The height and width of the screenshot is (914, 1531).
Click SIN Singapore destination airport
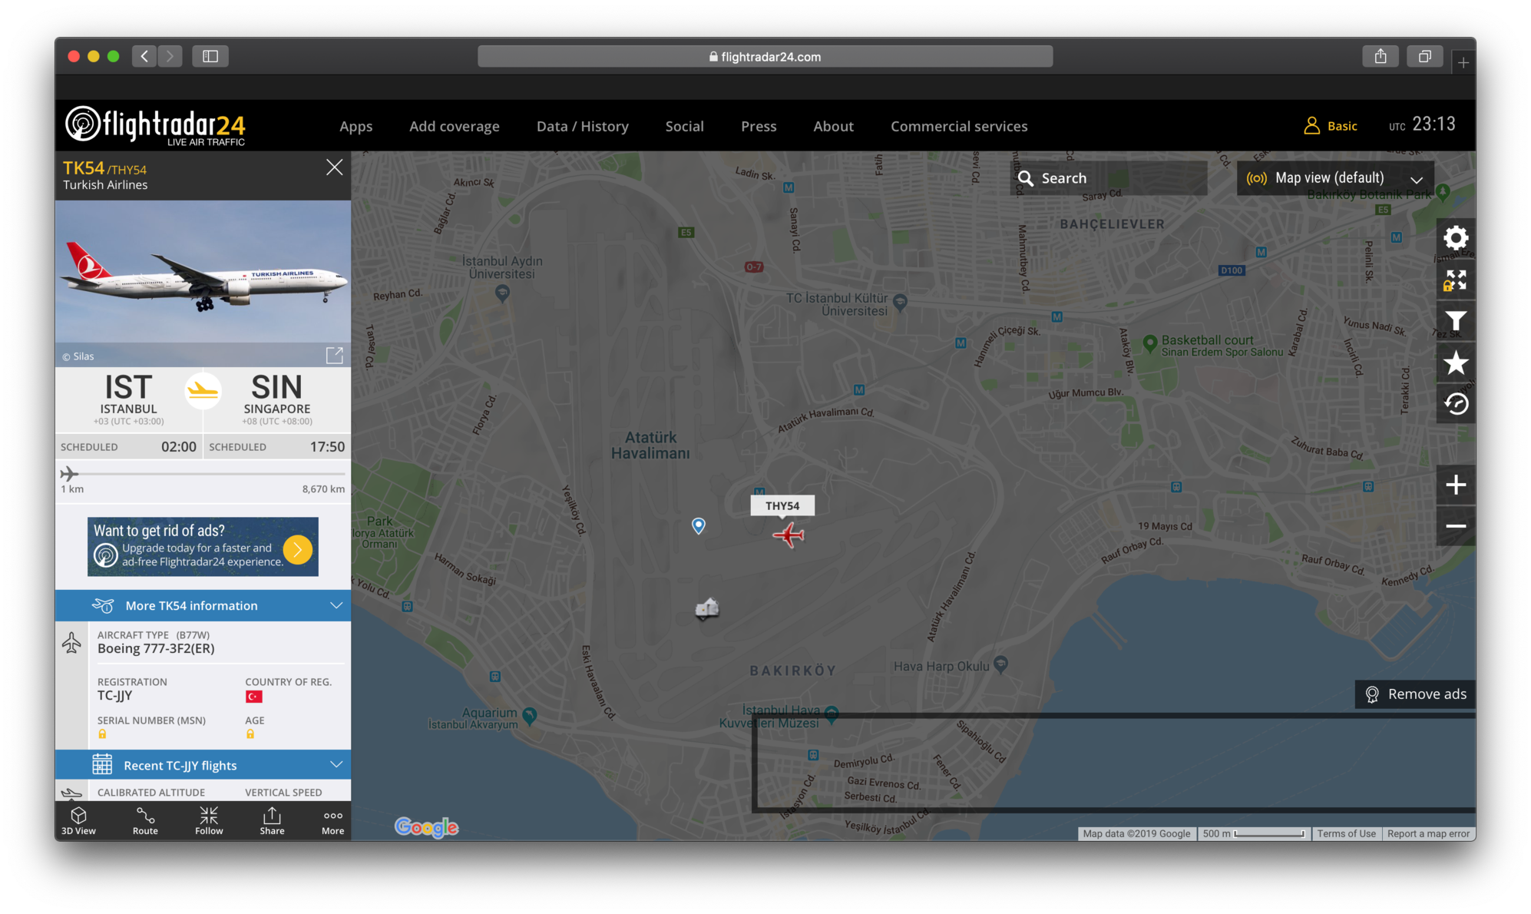click(277, 399)
